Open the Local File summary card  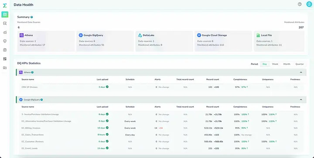tap(279, 41)
